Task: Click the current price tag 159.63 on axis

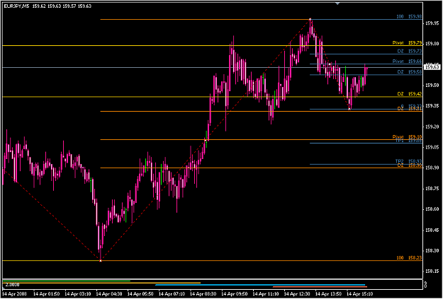Action: click(x=432, y=67)
